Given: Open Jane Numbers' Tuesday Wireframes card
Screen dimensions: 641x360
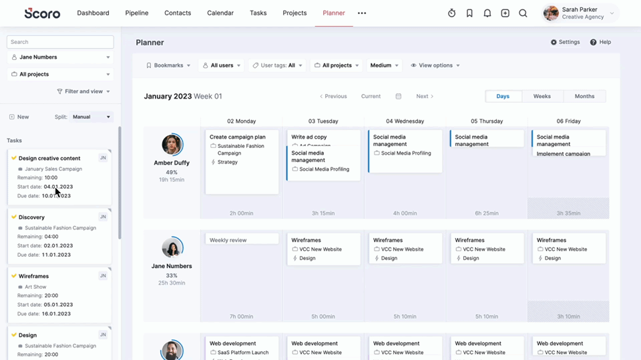Looking at the screenshot, I should pos(323,249).
